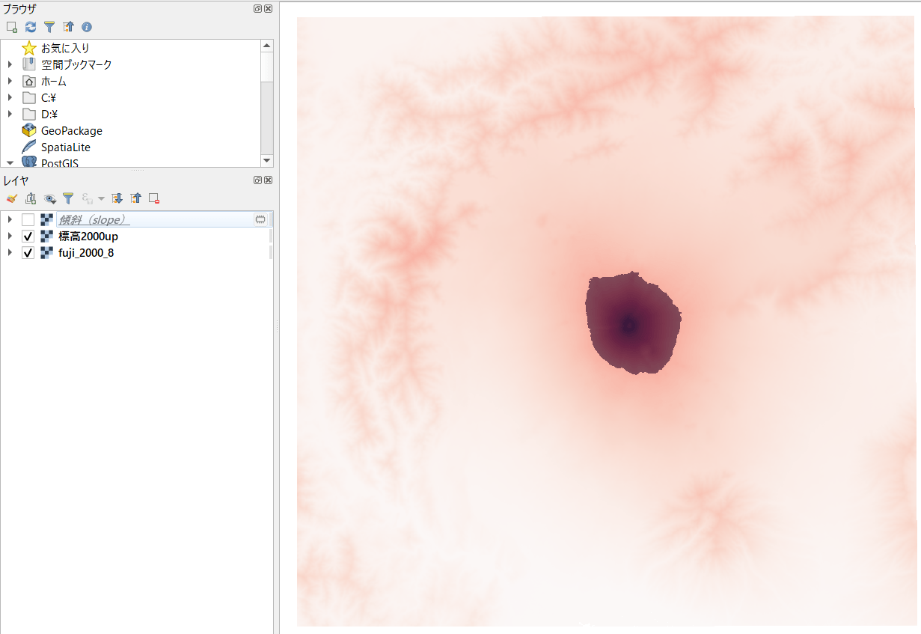This screenshot has width=921, height=634.
Task: Click the Add Selected Layers icon in Browser
Action: coord(12,27)
